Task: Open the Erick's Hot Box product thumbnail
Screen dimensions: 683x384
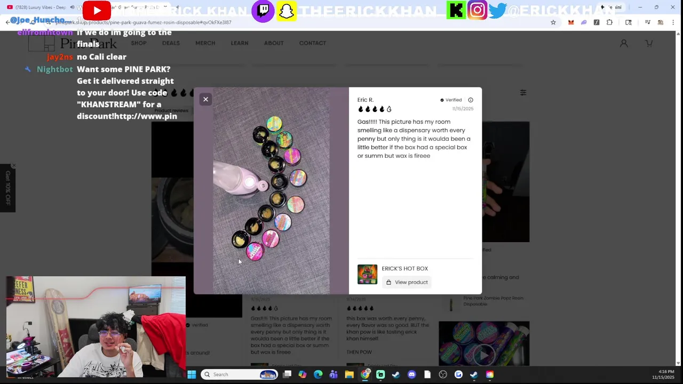Action: (367, 274)
